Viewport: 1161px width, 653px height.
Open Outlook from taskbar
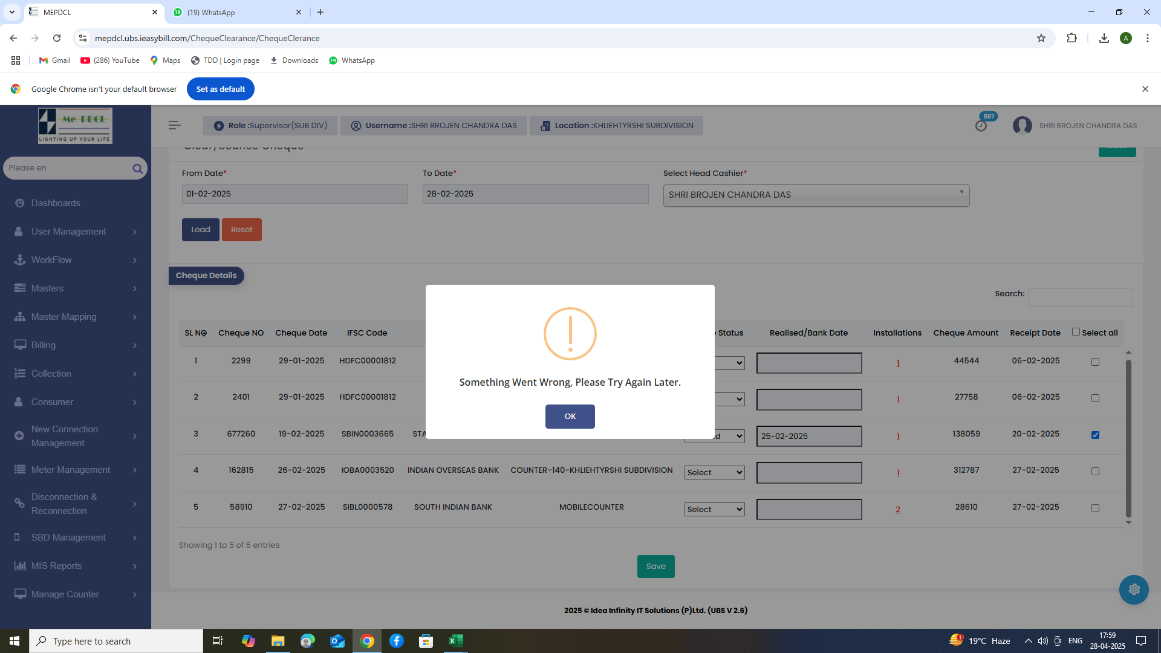tap(337, 641)
